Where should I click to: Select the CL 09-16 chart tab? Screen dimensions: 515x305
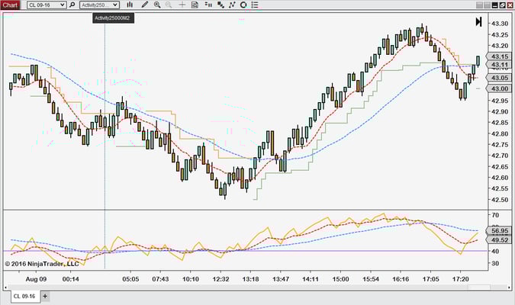point(24,296)
